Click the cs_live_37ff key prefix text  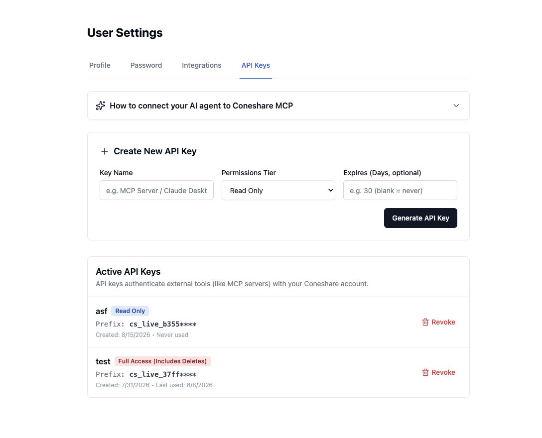(163, 374)
